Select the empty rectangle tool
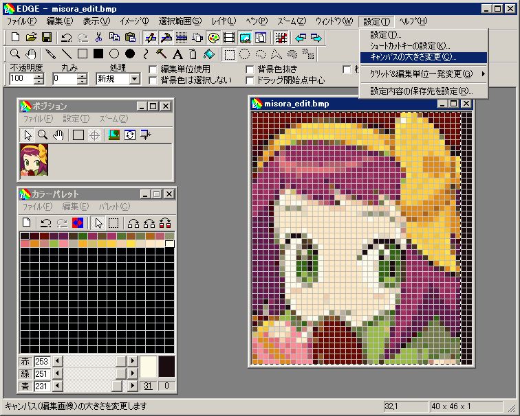 pyautogui.click(x=83, y=54)
